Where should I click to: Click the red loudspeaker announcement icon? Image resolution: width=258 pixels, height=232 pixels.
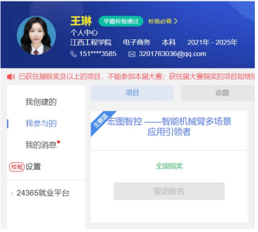point(11,77)
